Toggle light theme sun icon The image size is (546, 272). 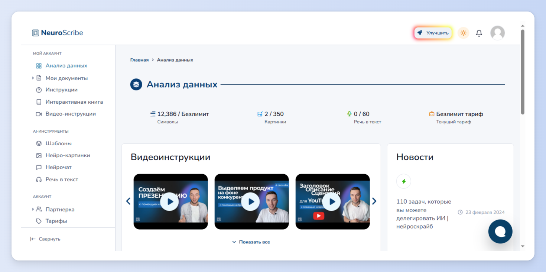coord(463,33)
